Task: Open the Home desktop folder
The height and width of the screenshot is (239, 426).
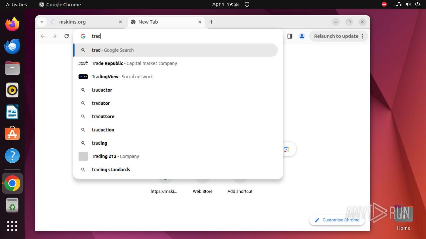Action: pyautogui.click(x=403, y=218)
